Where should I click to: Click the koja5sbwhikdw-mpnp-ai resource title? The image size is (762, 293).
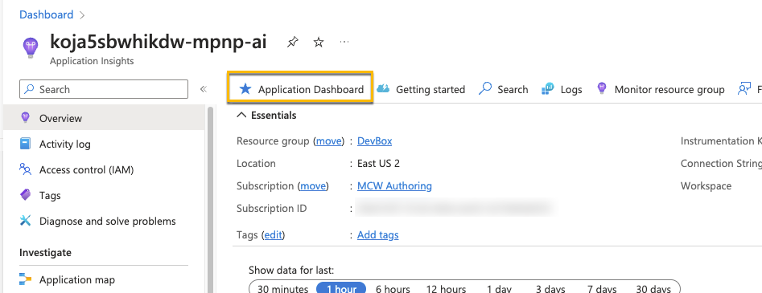(159, 42)
